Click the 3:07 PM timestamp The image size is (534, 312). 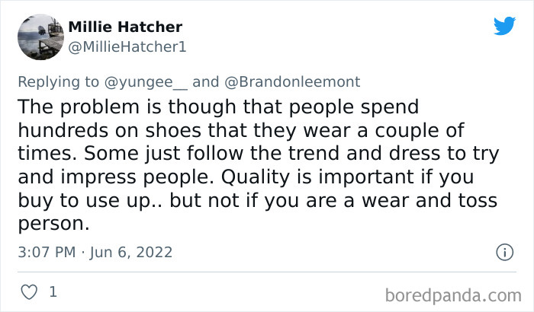(x=46, y=252)
